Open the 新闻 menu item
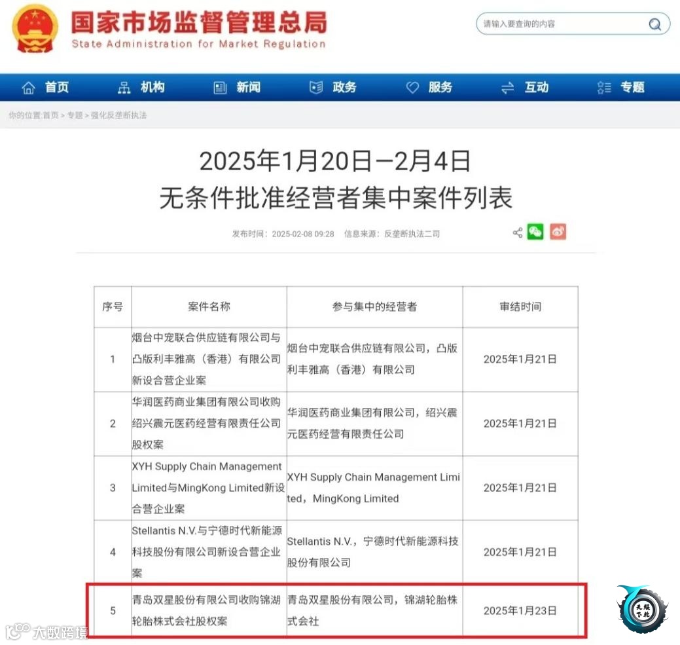Viewport: 680px width, 645px height. [249, 87]
